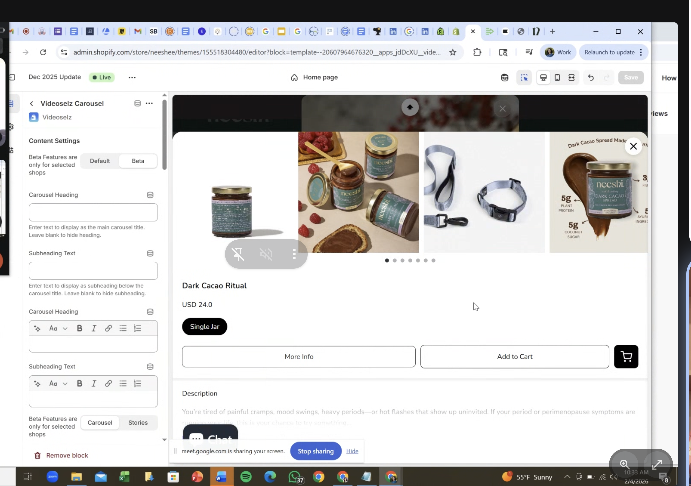Connect dynamic source for first Carousel Heading
The height and width of the screenshot is (486, 691).
coord(150,195)
